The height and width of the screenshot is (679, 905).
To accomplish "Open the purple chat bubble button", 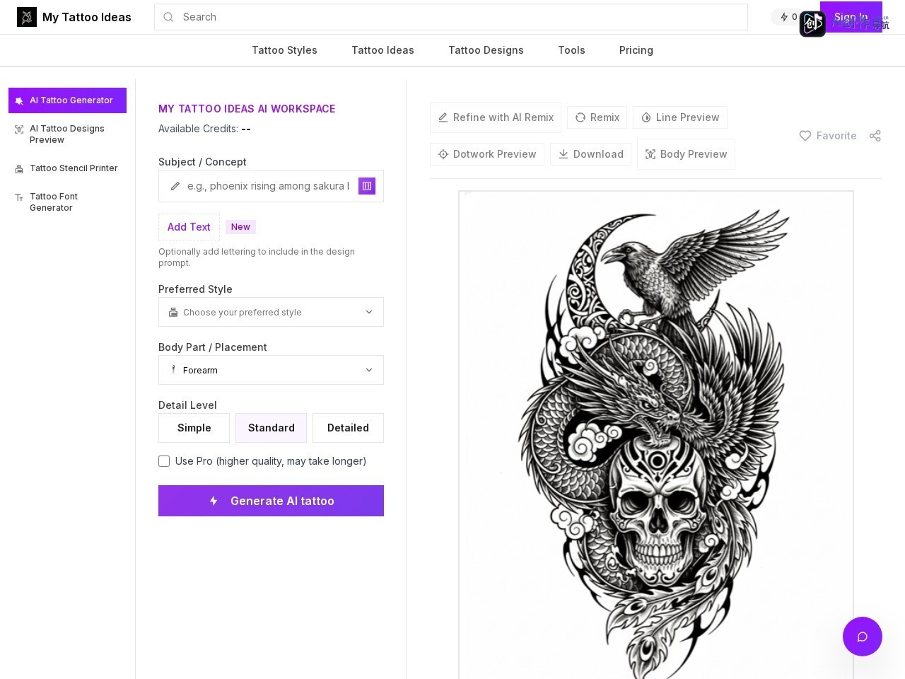I will [x=863, y=637].
